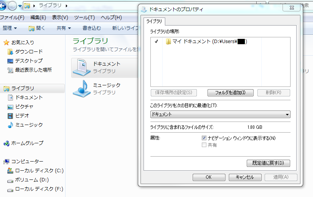Screen dimensions: 313x197
Task: Click the ダウンロード text in favorites
Action: pyautogui.click(x=29, y=52)
